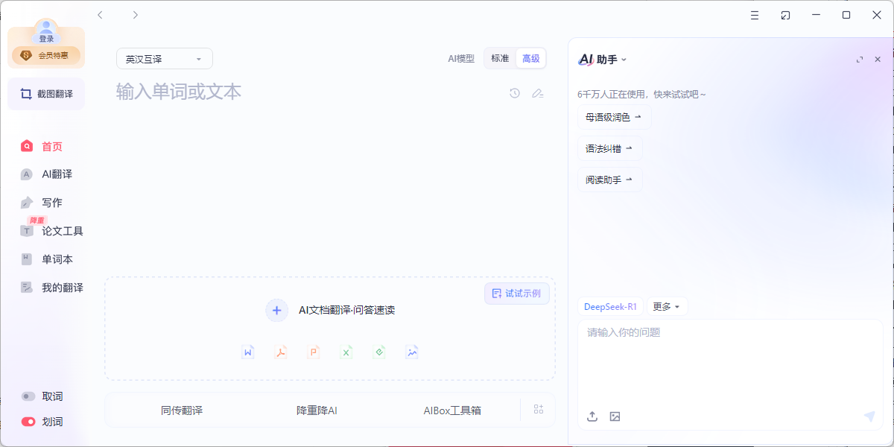
Task: Select the DeepSeek-R1 model chip
Action: 610,306
